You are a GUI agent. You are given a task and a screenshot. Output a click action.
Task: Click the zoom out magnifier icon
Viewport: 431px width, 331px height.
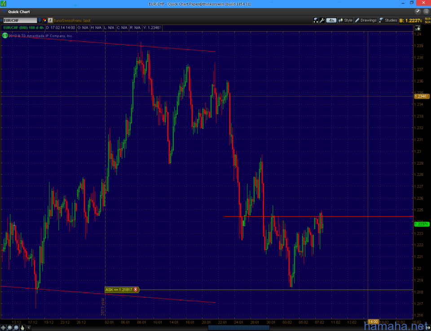click(16, 328)
